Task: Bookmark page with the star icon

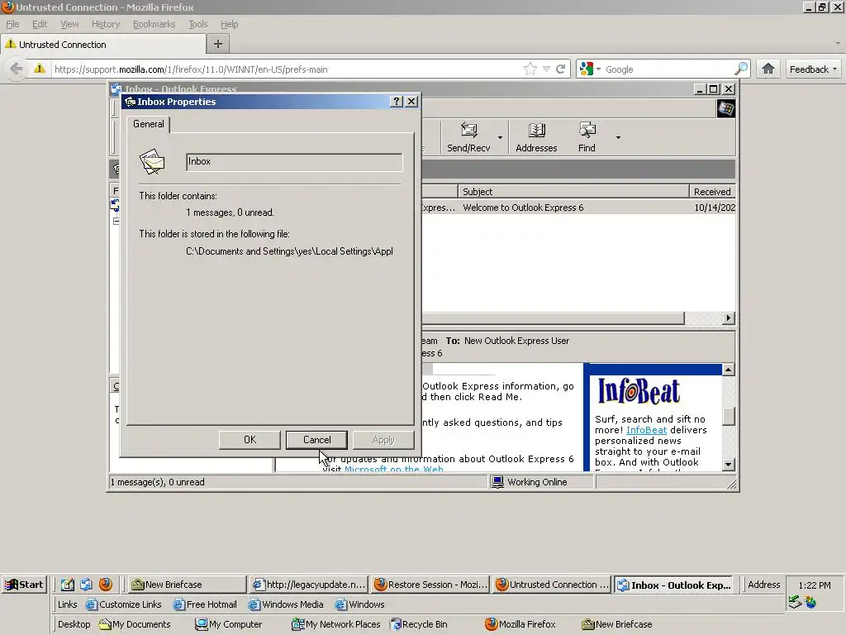Action: coord(530,69)
